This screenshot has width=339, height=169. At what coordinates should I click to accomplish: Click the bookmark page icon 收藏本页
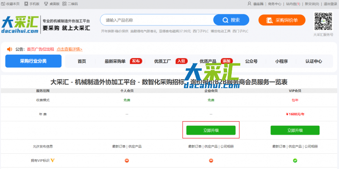[3, 4]
